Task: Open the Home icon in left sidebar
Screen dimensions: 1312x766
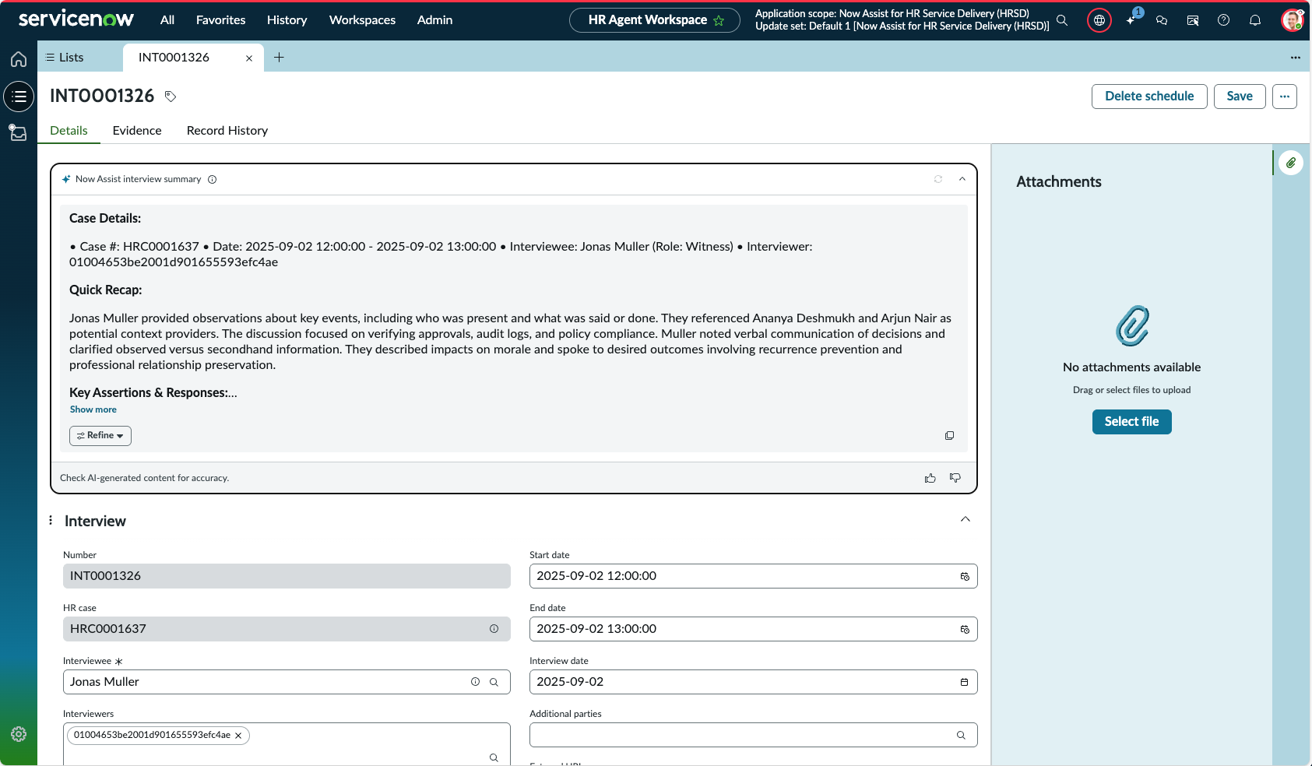Action: [19, 59]
